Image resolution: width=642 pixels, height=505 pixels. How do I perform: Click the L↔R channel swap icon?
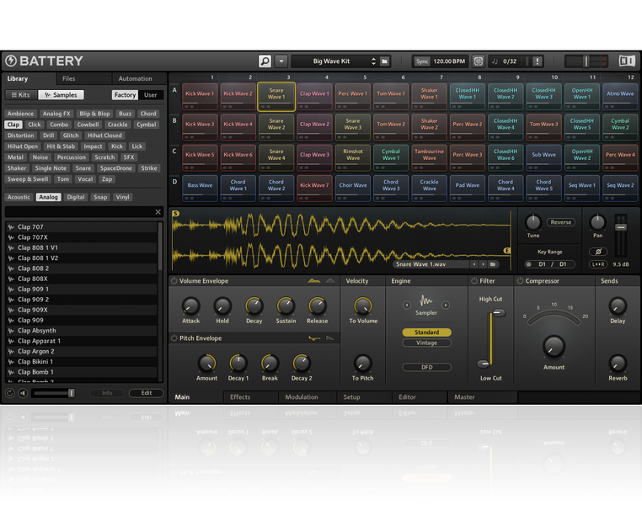click(597, 264)
